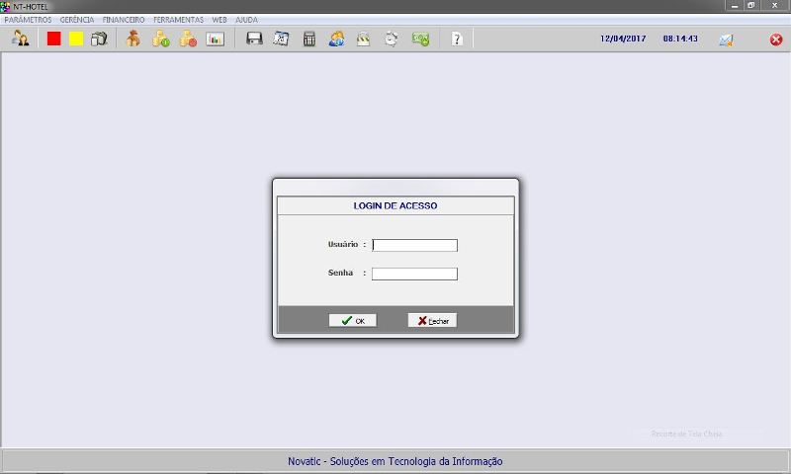The width and height of the screenshot is (791, 474).
Task: Click the Usuário input field
Action: [414, 245]
